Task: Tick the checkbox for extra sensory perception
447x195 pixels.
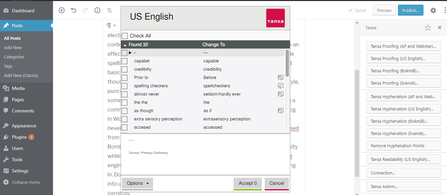Action: [124, 119]
